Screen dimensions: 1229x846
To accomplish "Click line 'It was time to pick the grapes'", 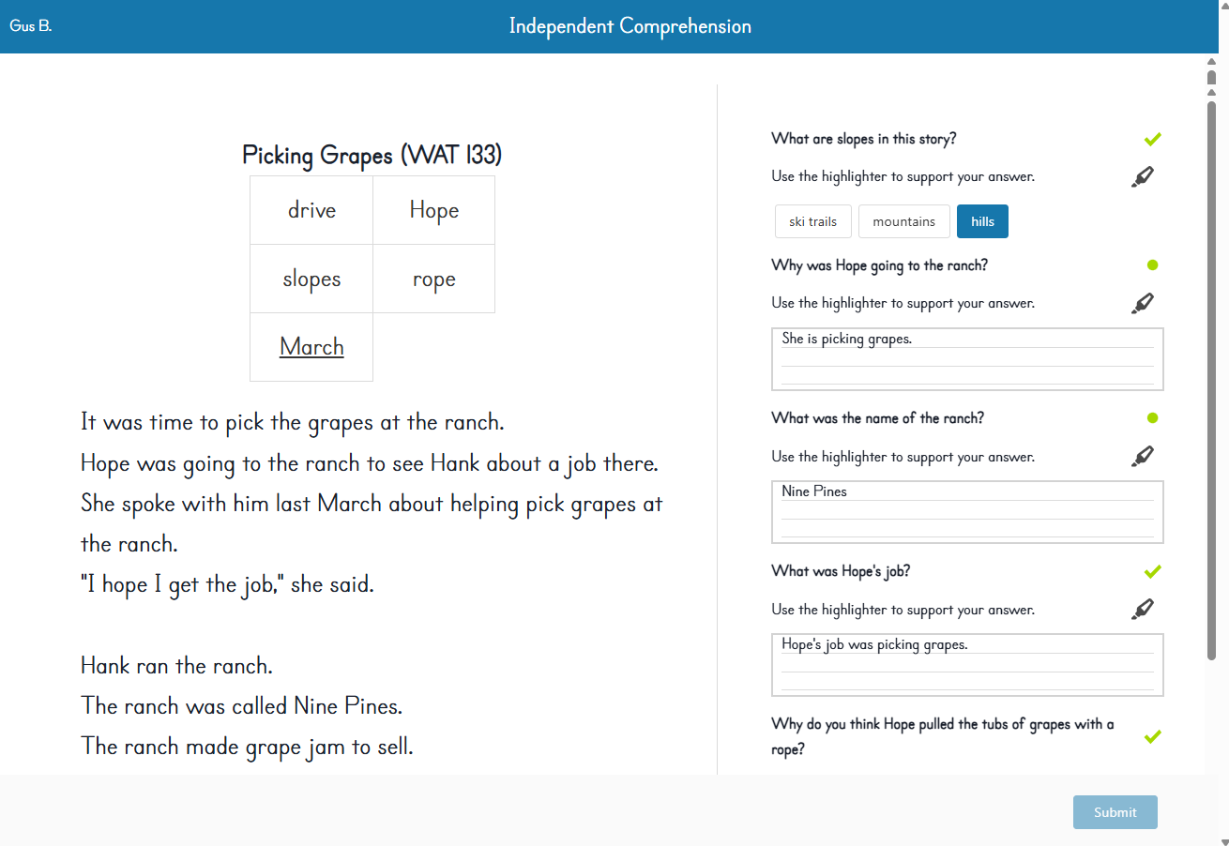I will 293,422.
